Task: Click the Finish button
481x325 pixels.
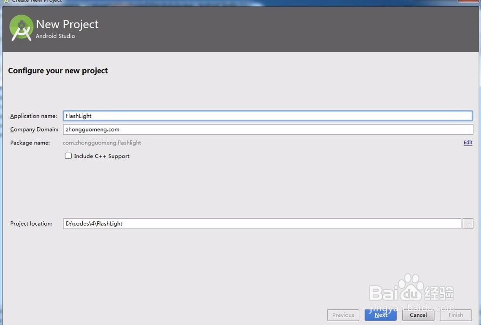Action: 456,315
